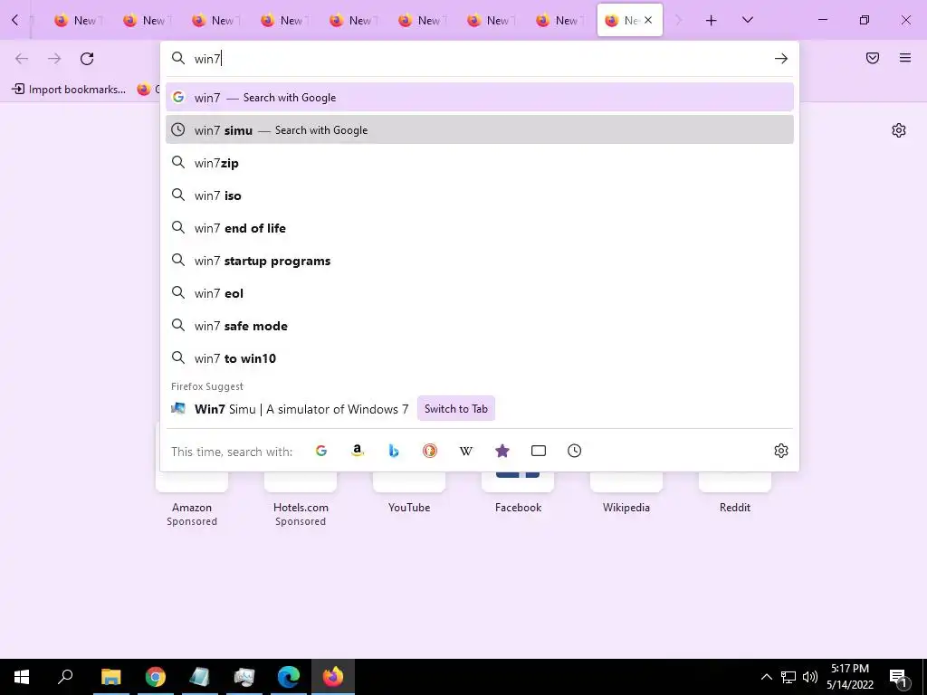The height and width of the screenshot is (695, 927).
Task: Choose "win7 safe mode" suggestion
Action: [480, 326]
